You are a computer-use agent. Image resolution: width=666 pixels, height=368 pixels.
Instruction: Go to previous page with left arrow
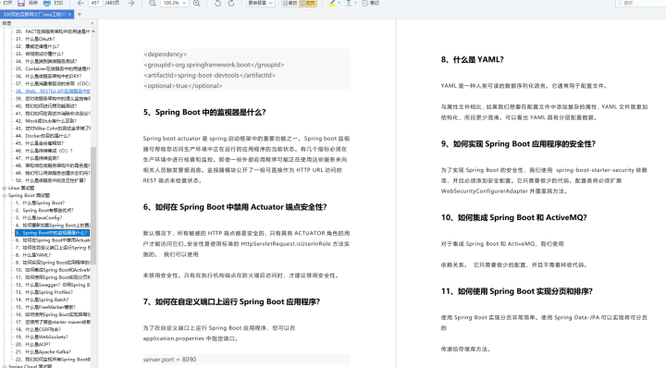click(80, 3)
